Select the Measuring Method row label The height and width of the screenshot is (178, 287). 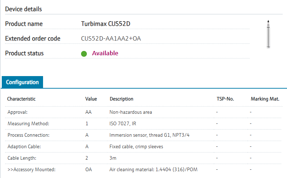point(28,123)
